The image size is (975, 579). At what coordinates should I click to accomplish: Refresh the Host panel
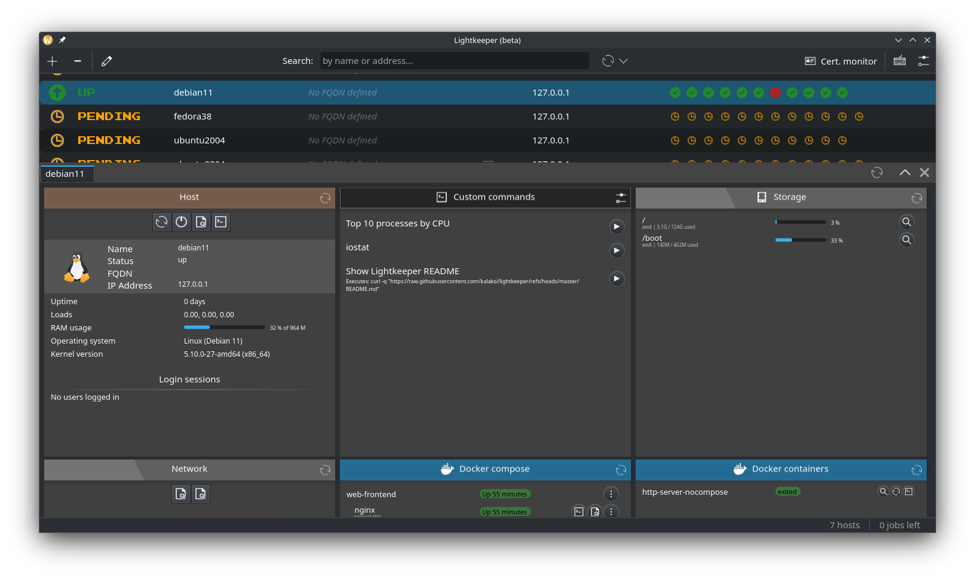(x=325, y=198)
